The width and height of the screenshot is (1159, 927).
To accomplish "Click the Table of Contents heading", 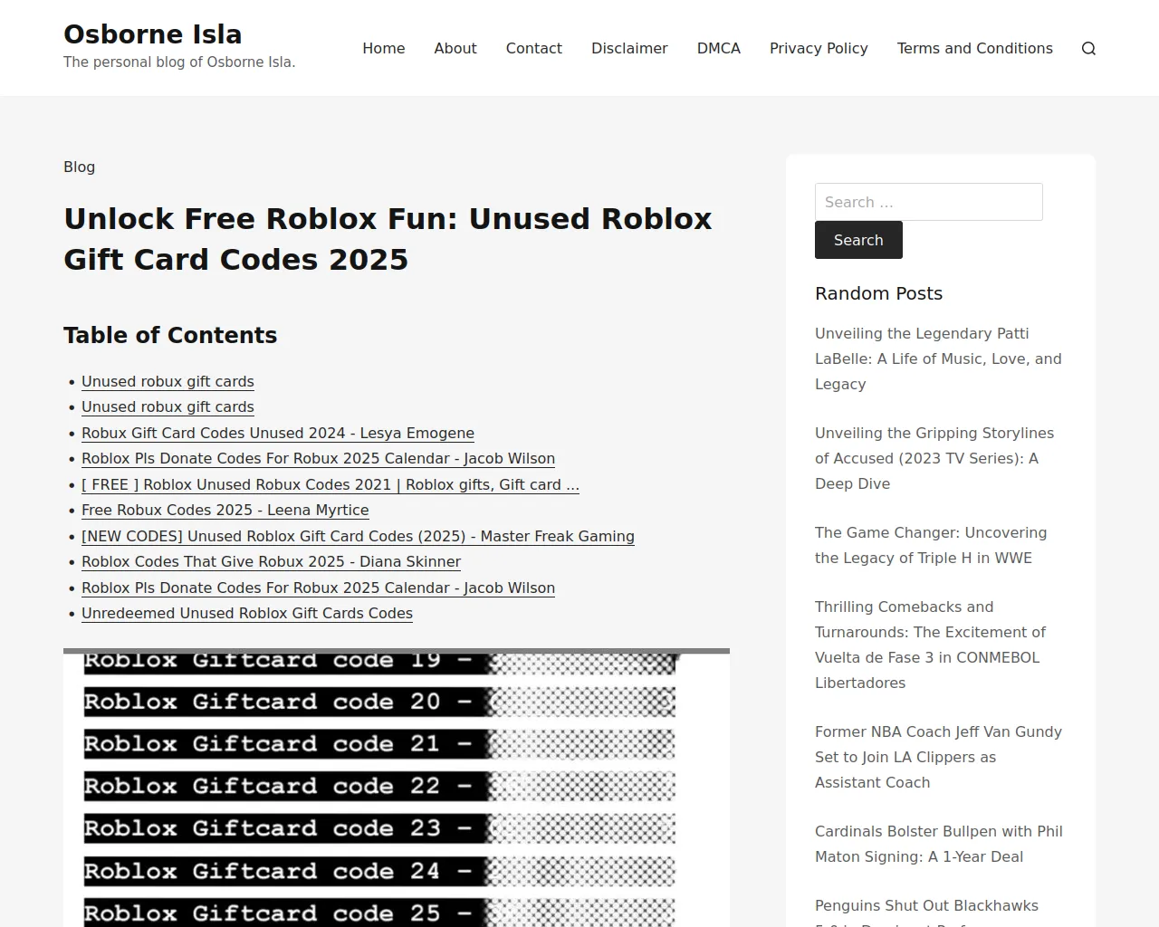I will click(x=170, y=335).
